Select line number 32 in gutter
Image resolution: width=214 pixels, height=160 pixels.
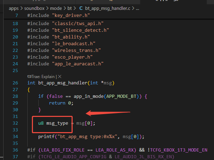click(x=15, y=123)
